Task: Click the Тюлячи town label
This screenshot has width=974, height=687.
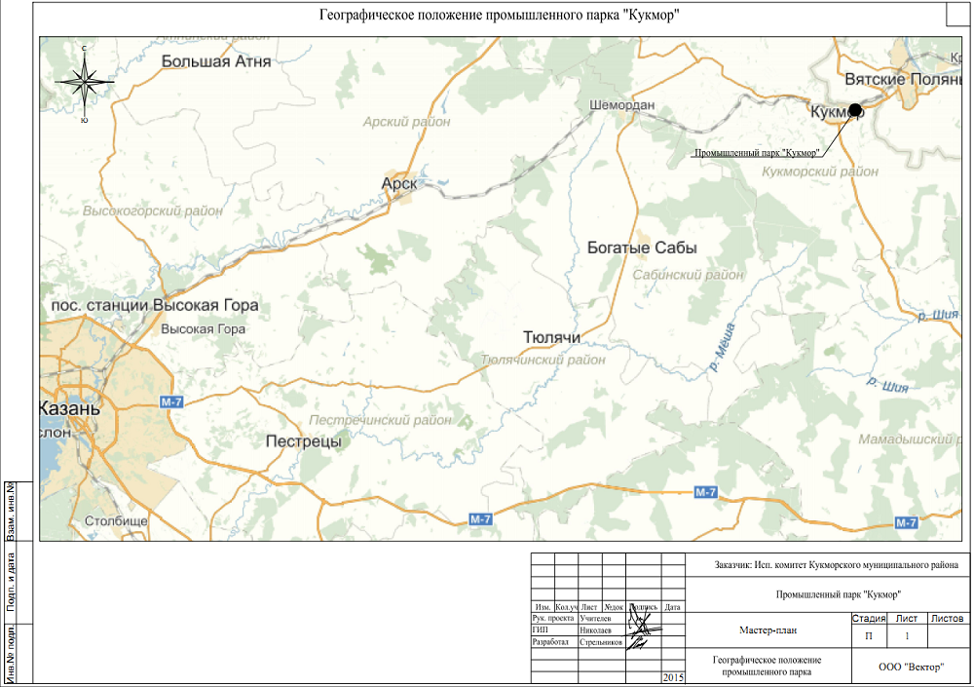Action: point(551,337)
